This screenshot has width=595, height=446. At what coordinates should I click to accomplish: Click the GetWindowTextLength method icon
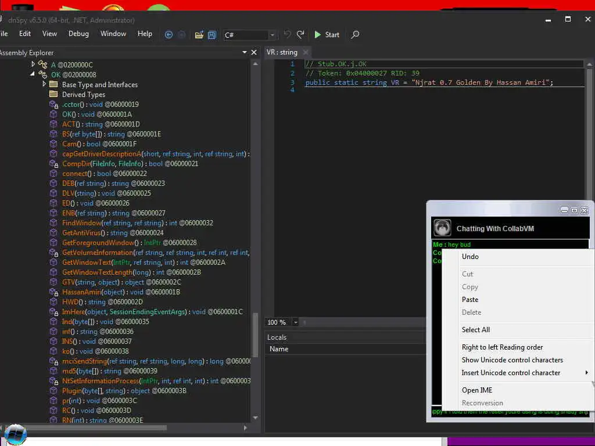click(x=53, y=272)
